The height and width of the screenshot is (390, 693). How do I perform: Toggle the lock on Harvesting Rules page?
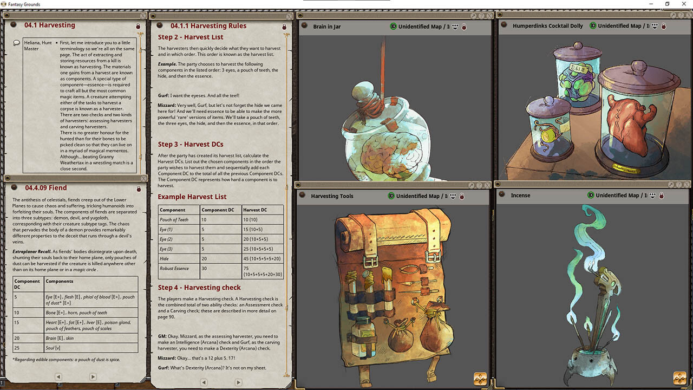click(x=284, y=27)
